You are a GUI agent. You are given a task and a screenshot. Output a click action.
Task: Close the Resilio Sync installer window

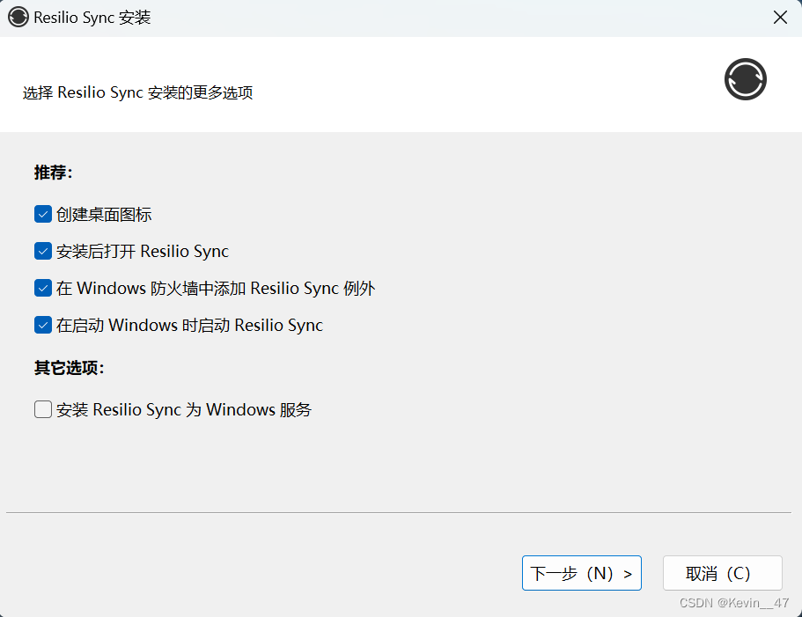(779, 18)
